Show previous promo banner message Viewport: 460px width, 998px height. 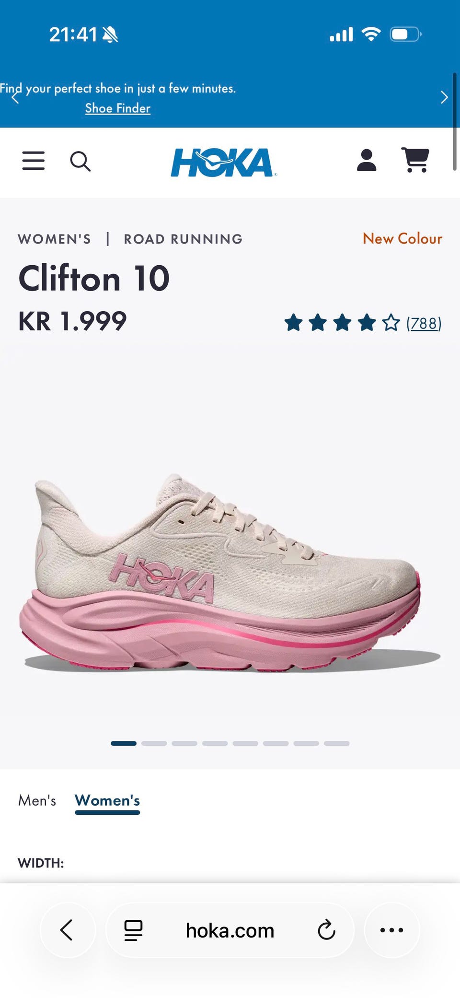coord(15,97)
